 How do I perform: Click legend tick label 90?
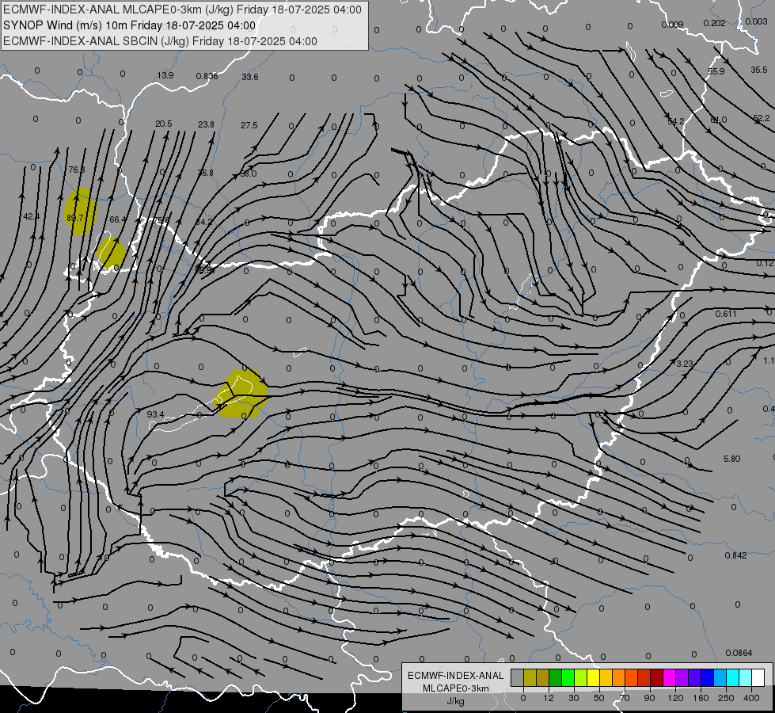pyautogui.click(x=649, y=698)
